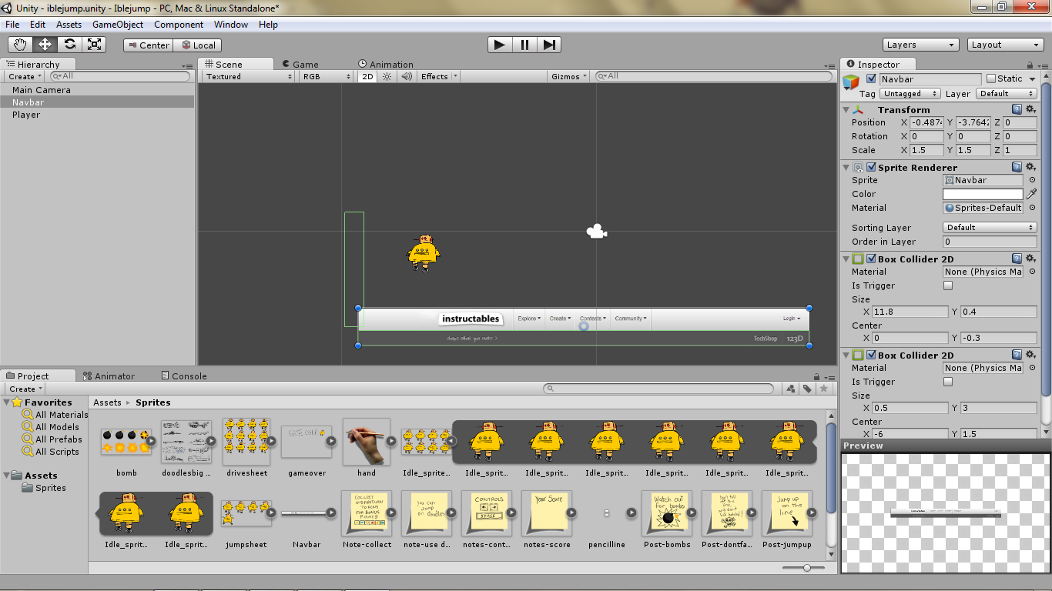The height and width of the screenshot is (591, 1052).
Task: Open the Component menu
Action: (179, 24)
